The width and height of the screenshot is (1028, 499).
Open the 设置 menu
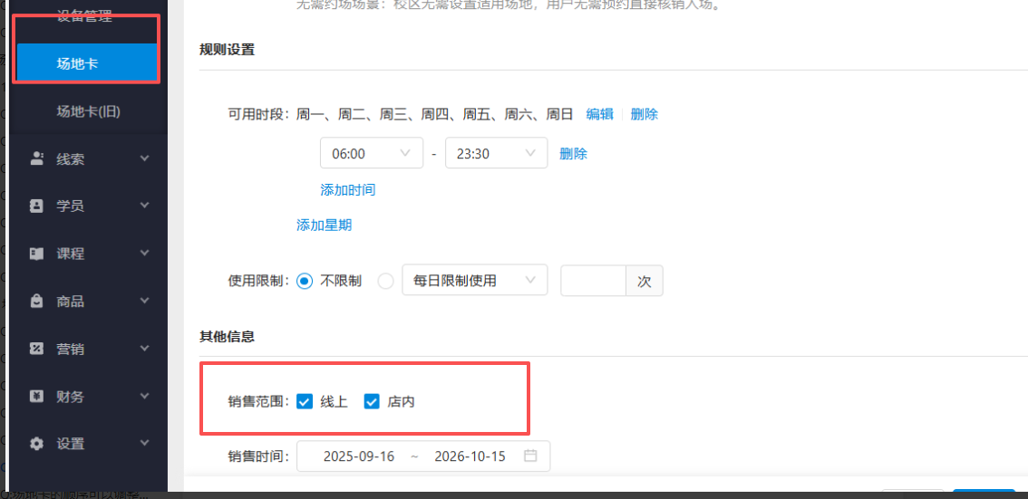click(x=87, y=444)
